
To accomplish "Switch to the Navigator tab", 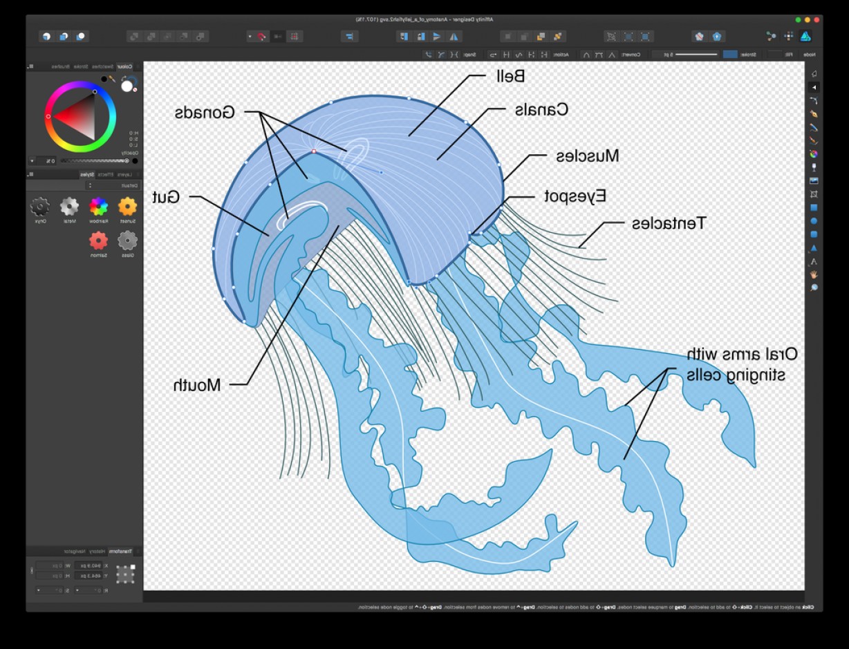I will tap(75, 552).
